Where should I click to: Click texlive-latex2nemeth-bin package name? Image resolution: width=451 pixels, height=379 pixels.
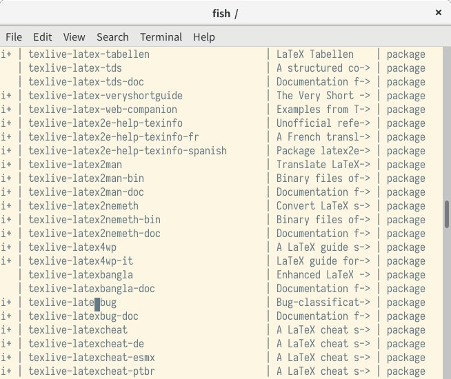point(94,220)
